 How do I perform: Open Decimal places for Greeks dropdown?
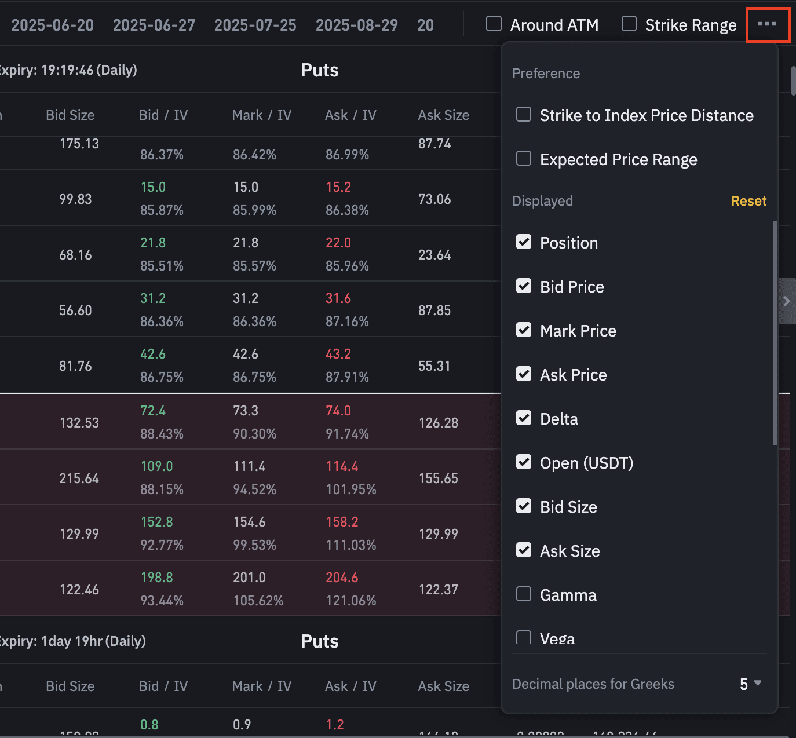coord(750,684)
